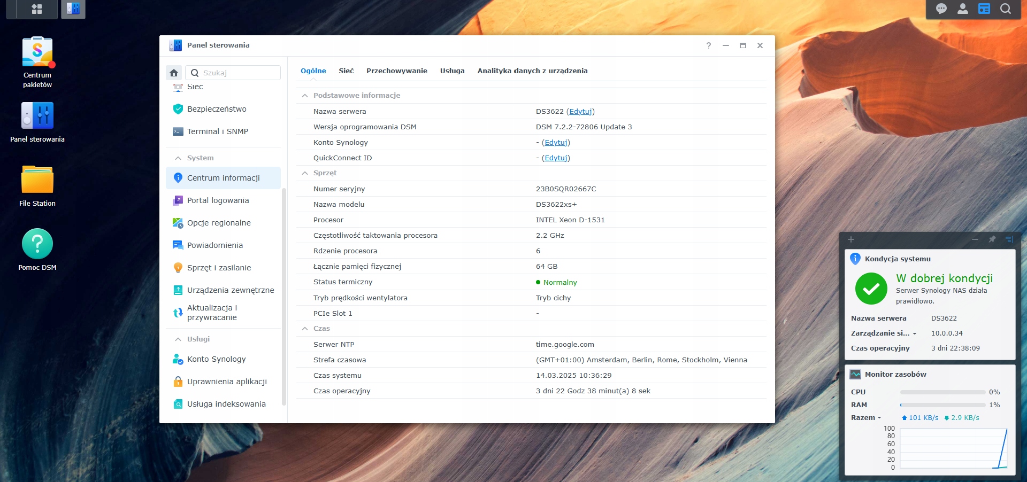
Task: Open Konto Synology in sidebar
Action: [224, 359]
